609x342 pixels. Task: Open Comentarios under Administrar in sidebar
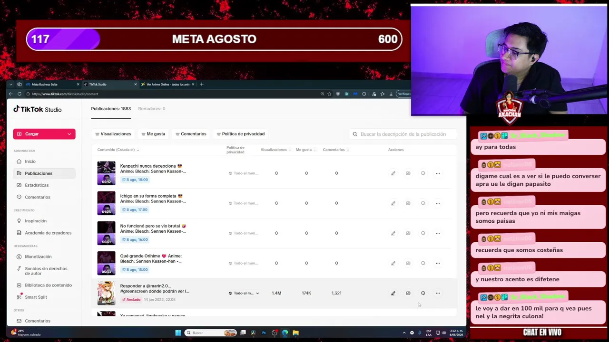pos(44,197)
